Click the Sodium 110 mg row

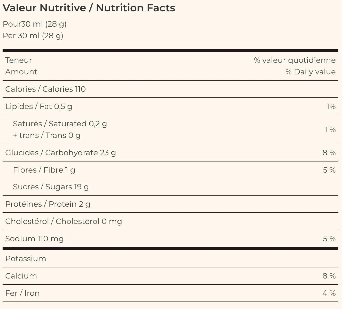170,239
